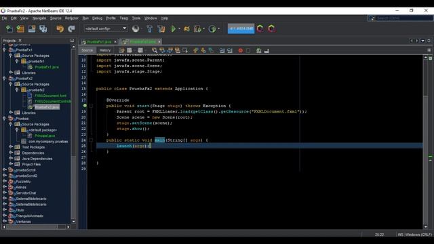Start macro recording with the red button

241,50
